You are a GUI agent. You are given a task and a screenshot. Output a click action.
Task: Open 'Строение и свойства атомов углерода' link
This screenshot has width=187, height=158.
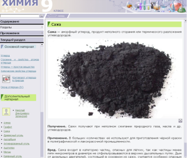19,61
